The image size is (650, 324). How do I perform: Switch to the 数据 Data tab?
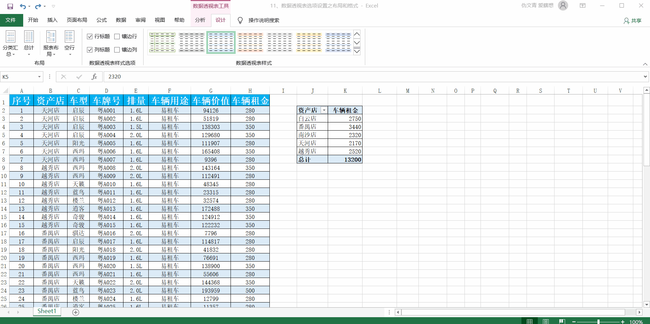[x=121, y=20]
